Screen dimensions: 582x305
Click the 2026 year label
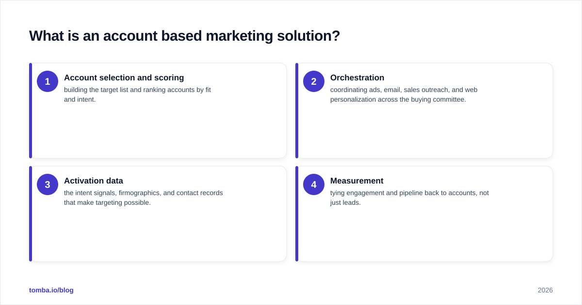tap(545, 290)
